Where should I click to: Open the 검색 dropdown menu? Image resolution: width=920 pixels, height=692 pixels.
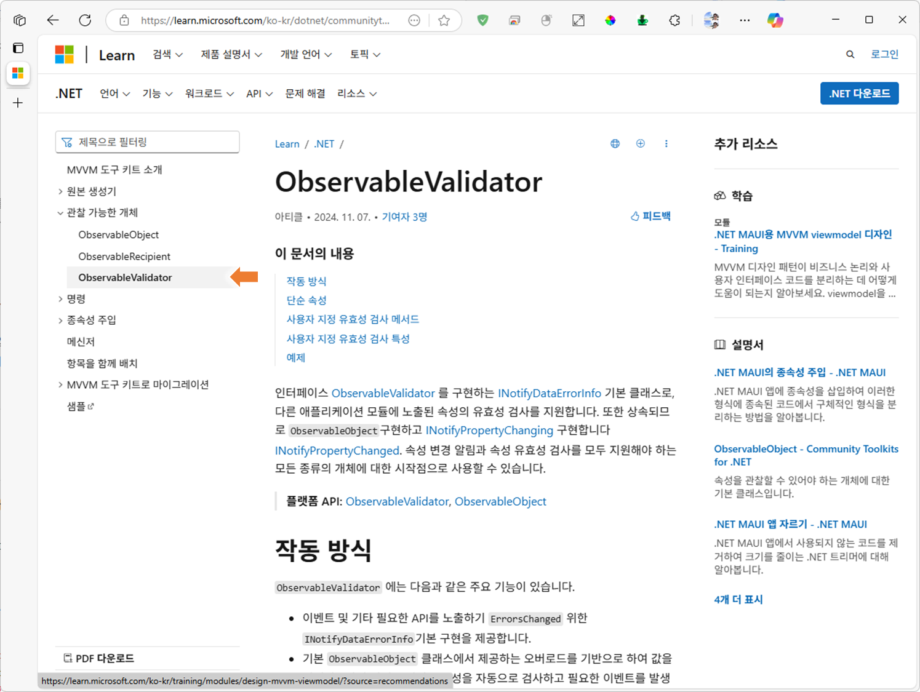click(x=167, y=55)
